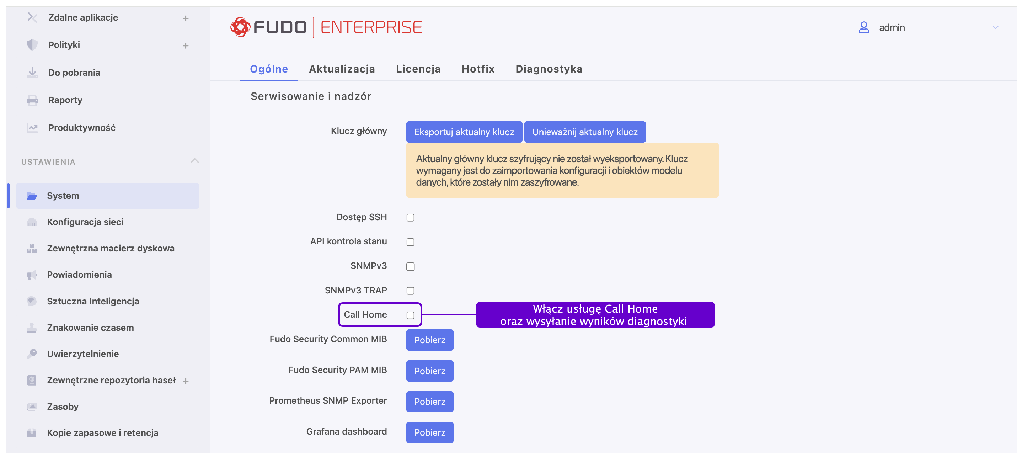Click the Produktywność chart icon

point(32,128)
